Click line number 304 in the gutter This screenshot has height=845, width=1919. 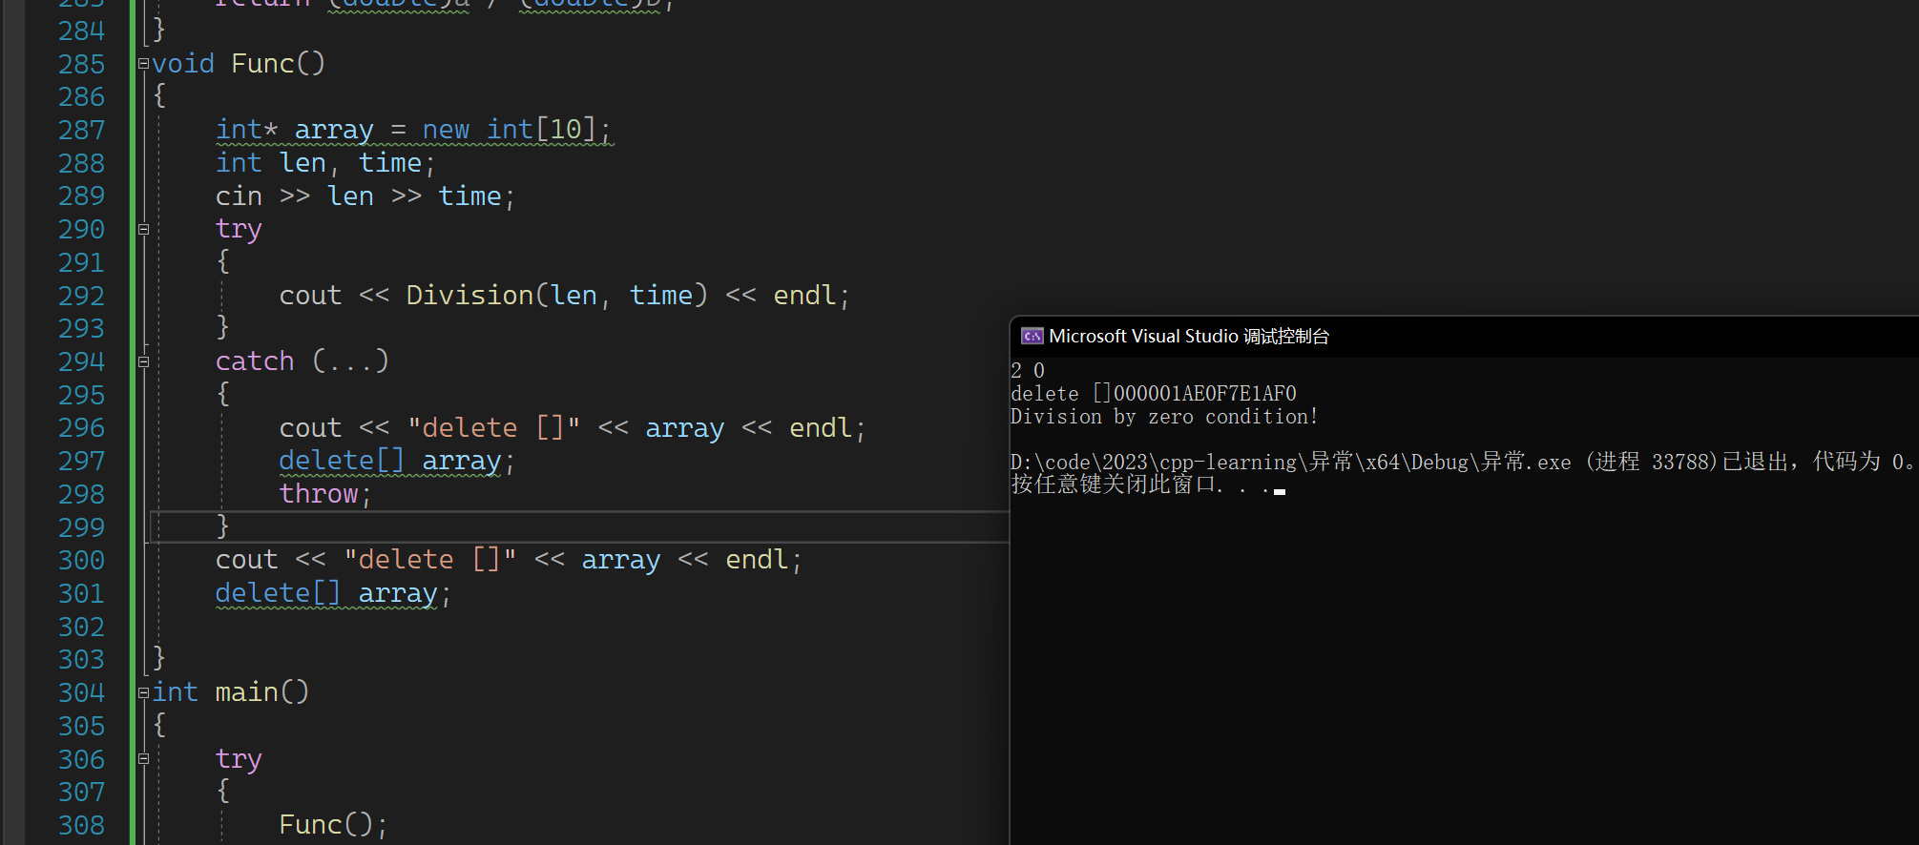pos(81,692)
